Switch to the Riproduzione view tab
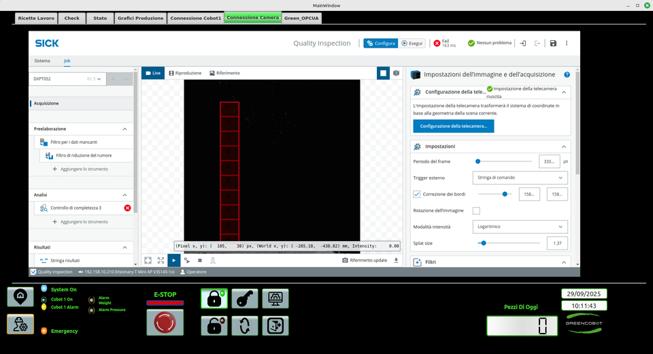The height and width of the screenshot is (354, 653). click(x=185, y=73)
